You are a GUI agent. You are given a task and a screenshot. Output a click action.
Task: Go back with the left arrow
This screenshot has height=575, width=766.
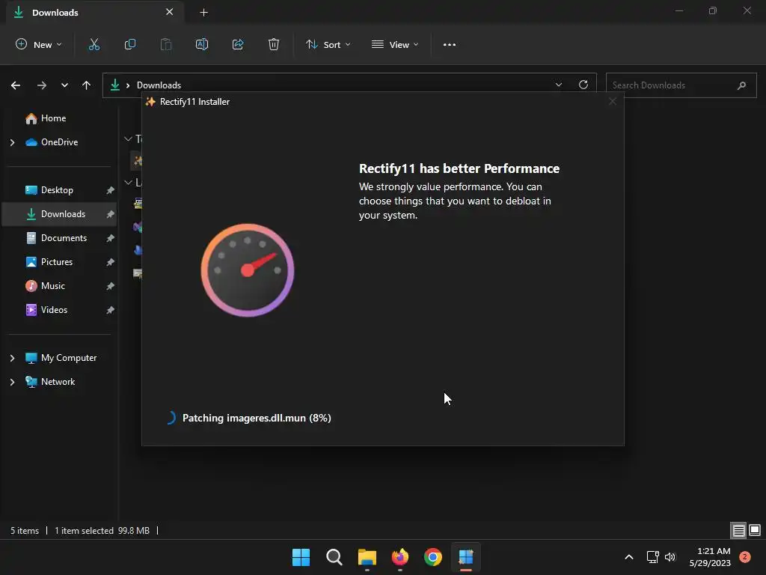pyautogui.click(x=16, y=85)
